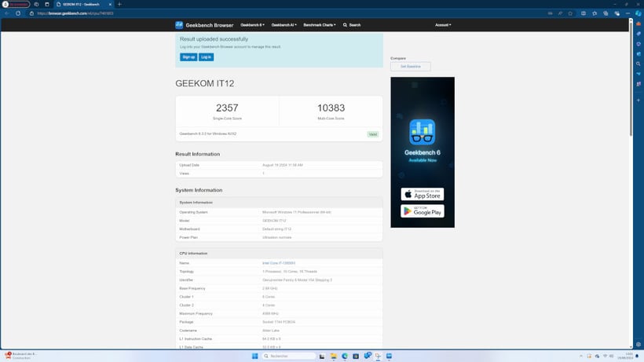Expand the Benchmark Charts dropdown menu

pyautogui.click(x=319, y=25)
